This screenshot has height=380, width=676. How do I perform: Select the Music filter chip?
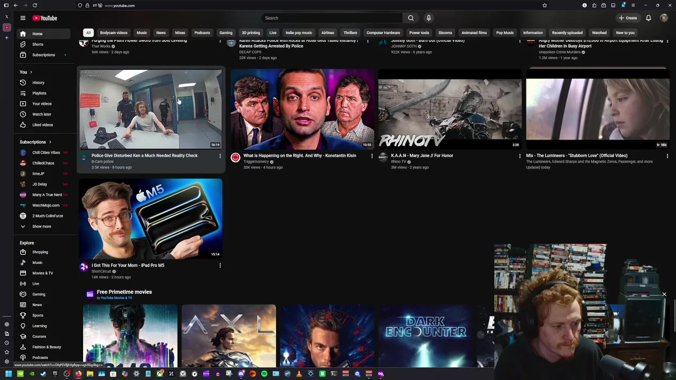[142, 33]
